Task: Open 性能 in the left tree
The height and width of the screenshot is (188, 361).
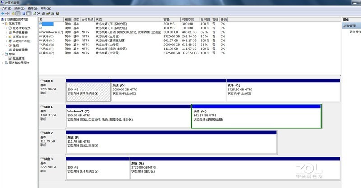Action: pos(15,45)
